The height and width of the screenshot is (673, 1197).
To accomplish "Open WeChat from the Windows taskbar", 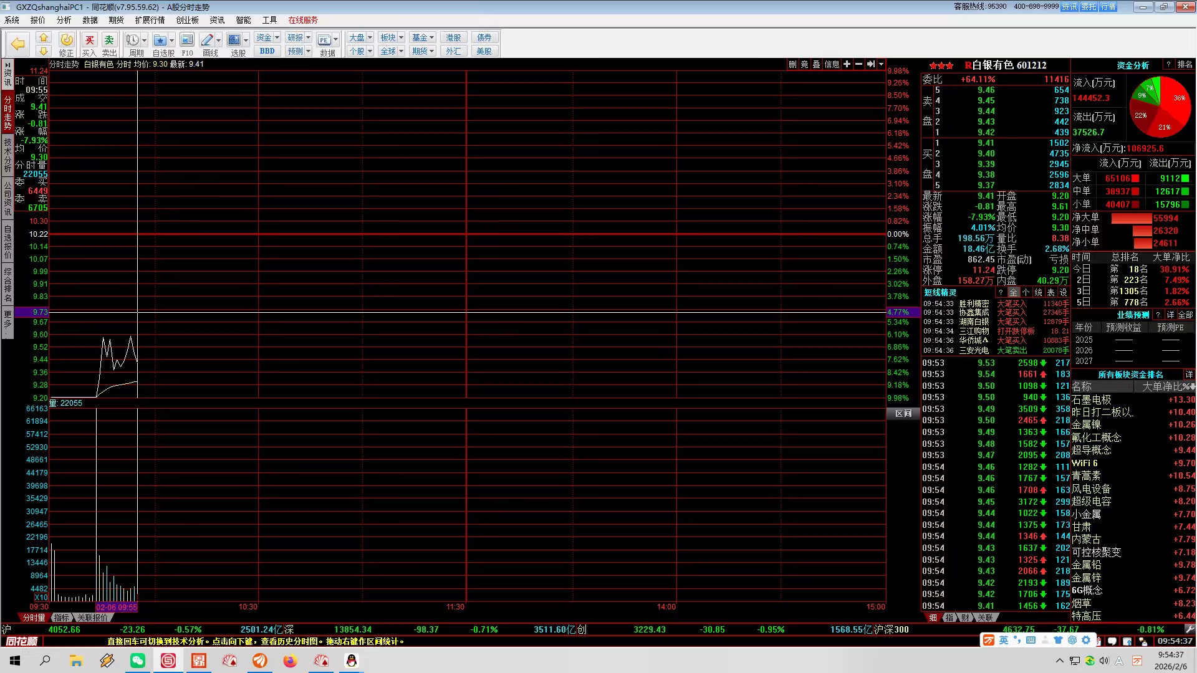I will [137, 661].
